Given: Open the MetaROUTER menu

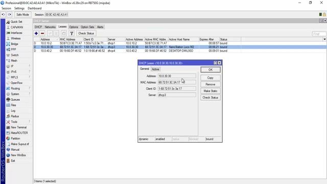Looking at the screenshot, I should [x=19, y=133].
